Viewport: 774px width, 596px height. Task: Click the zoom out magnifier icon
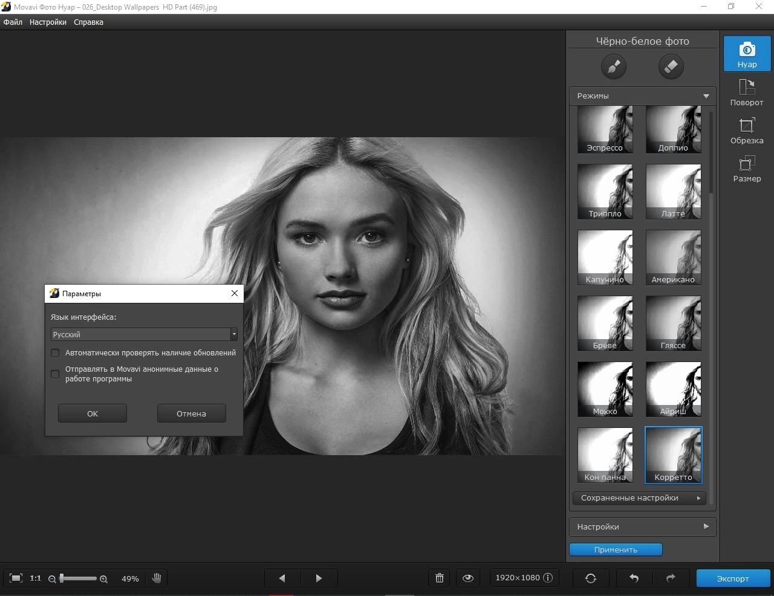pos(52,579)
